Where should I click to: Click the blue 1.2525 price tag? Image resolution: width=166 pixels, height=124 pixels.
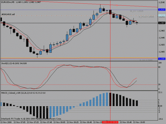pyautogui.click(x=162, y=10)
